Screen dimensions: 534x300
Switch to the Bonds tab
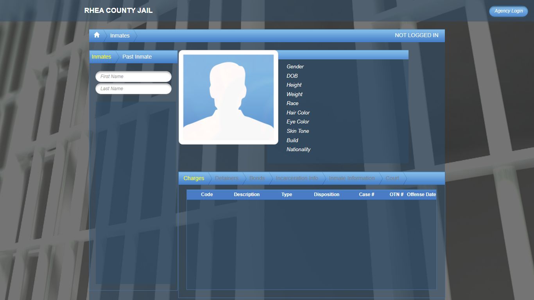257,178
